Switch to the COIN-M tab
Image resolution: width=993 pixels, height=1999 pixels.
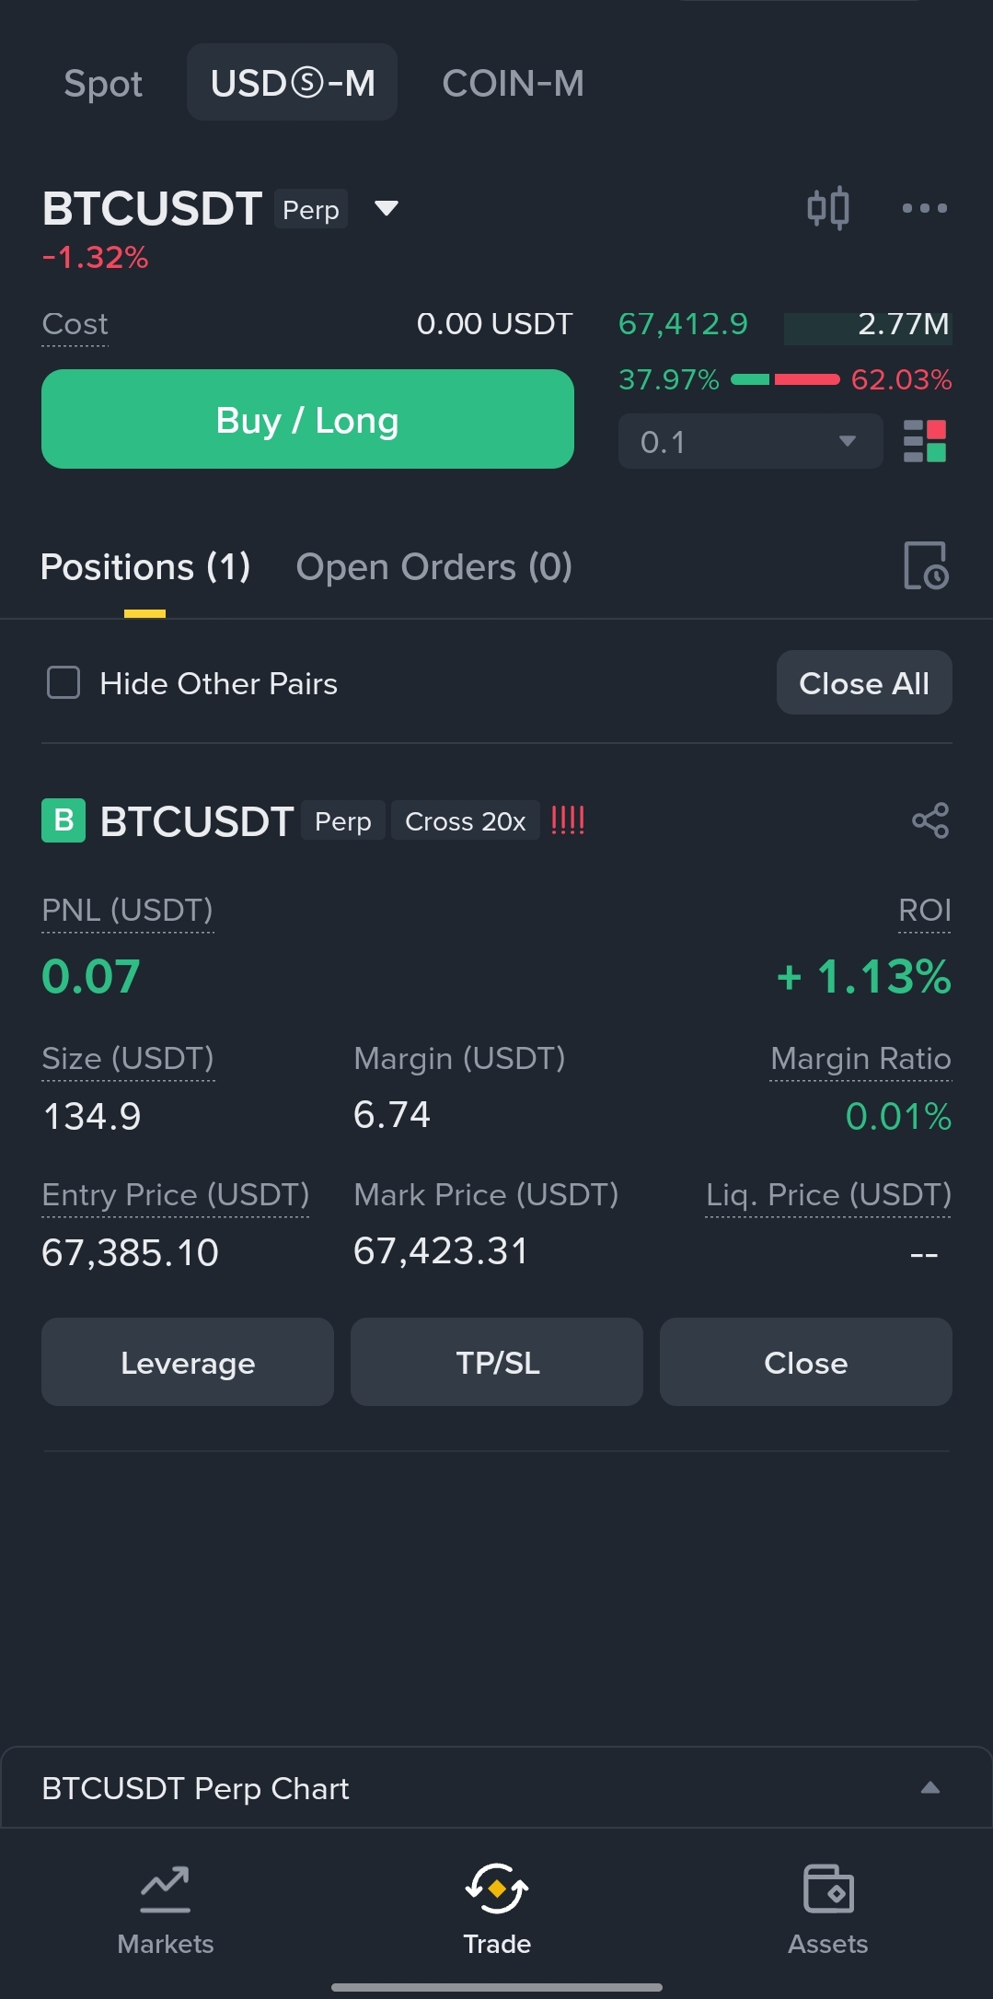point(513,84)
